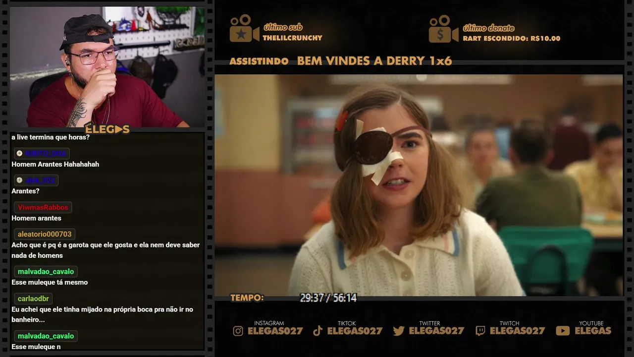Click the ELEGAS027 Twitter handle text
The image size is (634, 357).
(x=436, y=331)
